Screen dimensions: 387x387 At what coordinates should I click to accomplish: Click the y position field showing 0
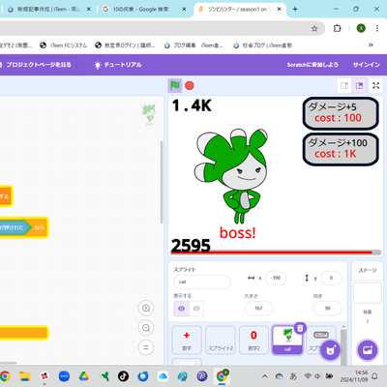click(331, 278)
